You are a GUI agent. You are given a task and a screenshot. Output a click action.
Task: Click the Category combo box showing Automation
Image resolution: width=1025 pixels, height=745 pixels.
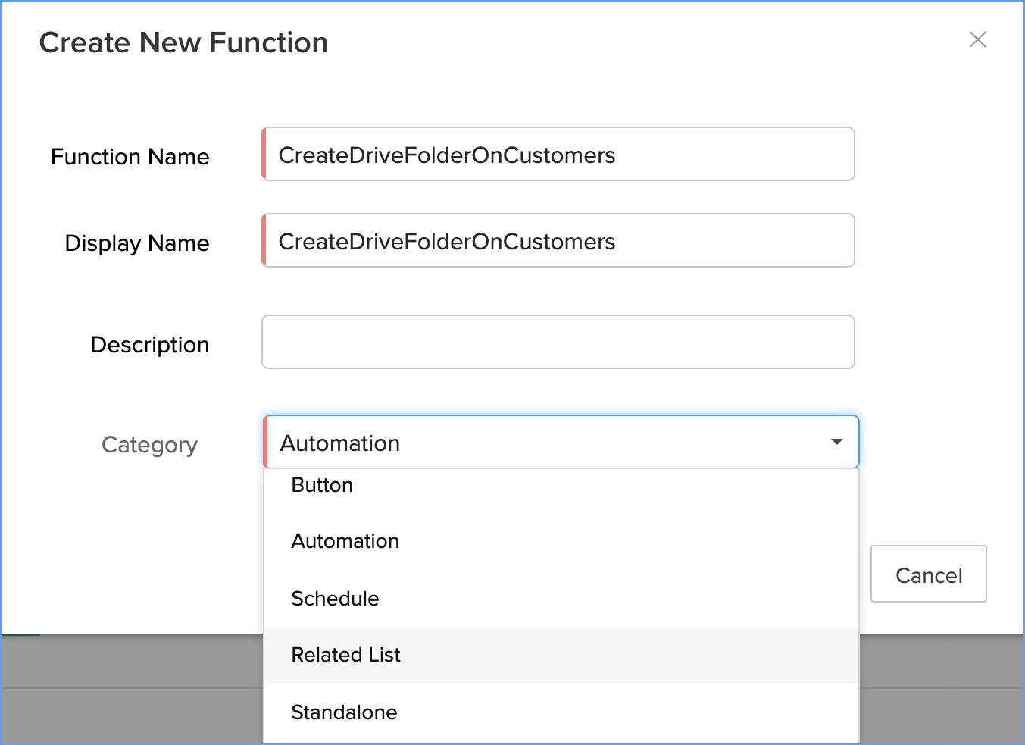pyautogui.click(x=545, y=443)
